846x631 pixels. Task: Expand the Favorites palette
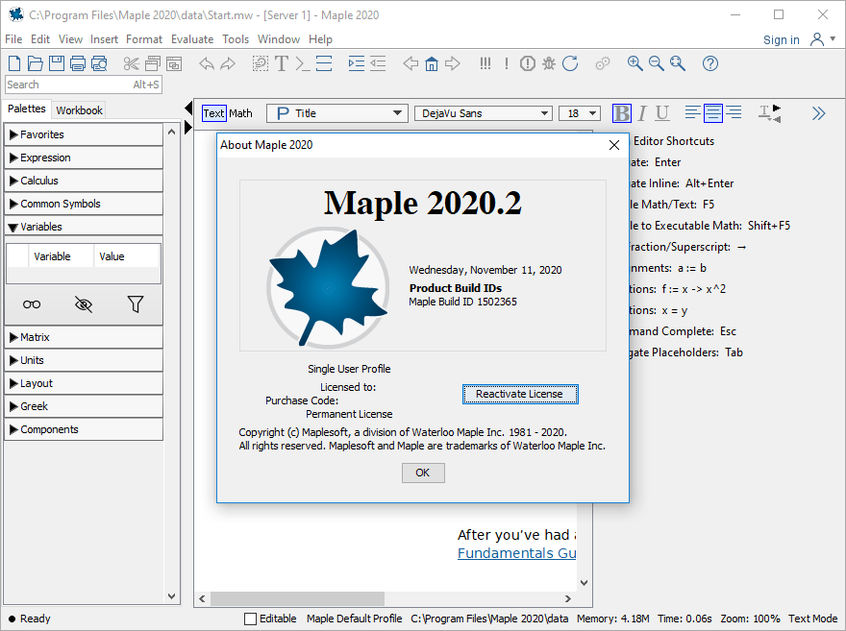(x=84, y=134)
